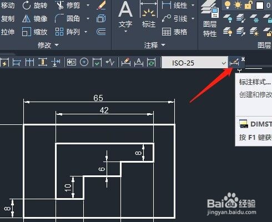Click the Tolerance toolbar icon

click(x=72, y=62)
